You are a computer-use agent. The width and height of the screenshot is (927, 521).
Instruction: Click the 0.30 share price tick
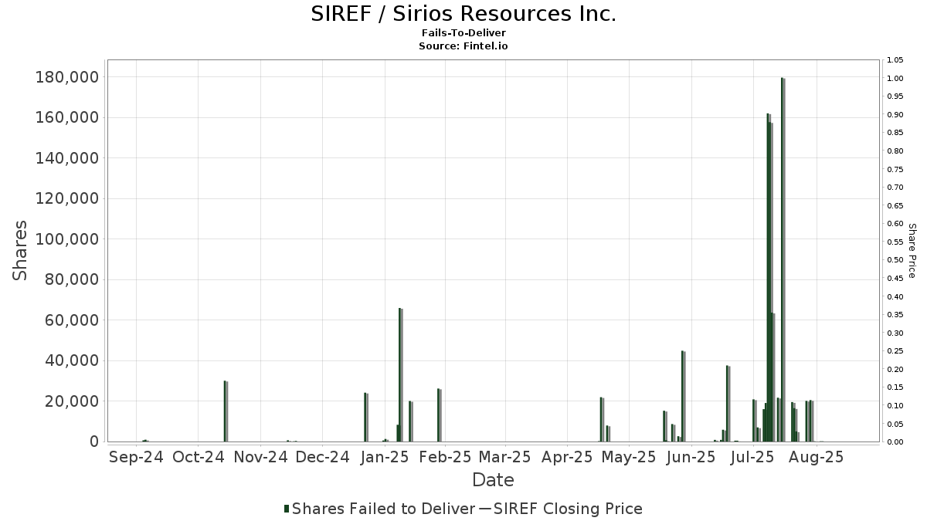click(895, 333)
